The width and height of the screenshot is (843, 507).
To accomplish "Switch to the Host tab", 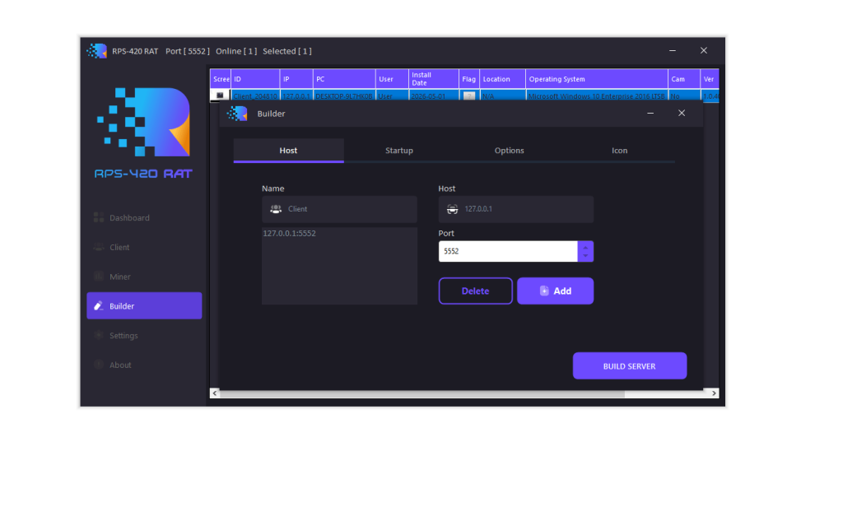I will (289, 151).
